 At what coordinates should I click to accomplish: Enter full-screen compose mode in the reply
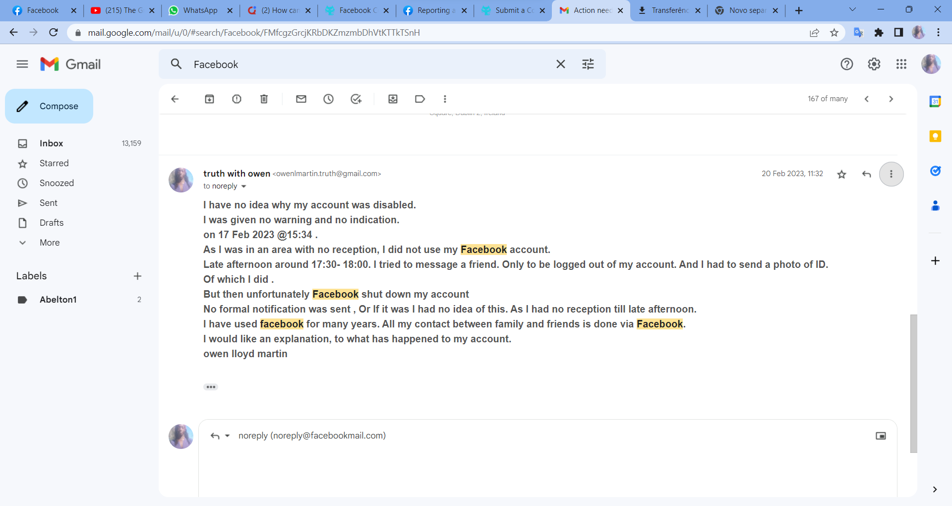(881, 435)
